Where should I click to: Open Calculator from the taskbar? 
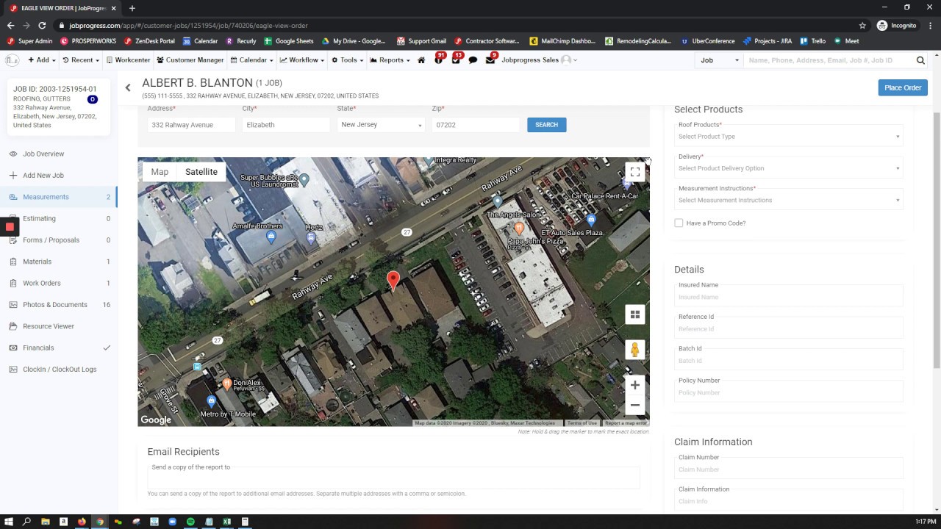245,522
